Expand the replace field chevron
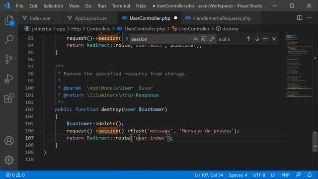This screenshot has height=179, width=318. (x=127, y=39)
